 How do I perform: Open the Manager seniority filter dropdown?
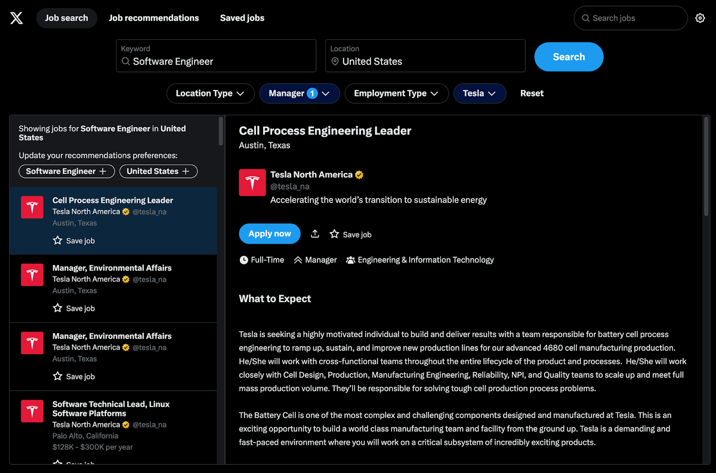[x=299, y=93]
